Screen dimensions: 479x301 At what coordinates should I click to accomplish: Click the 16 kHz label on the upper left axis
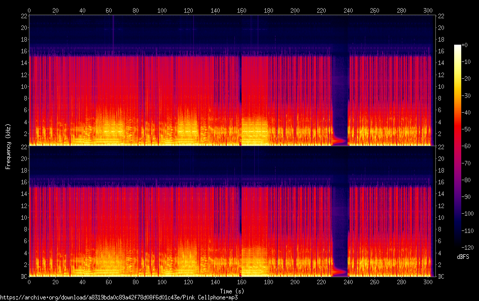(23, 51)
